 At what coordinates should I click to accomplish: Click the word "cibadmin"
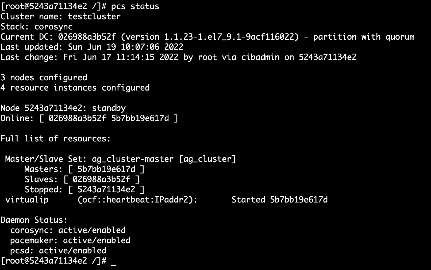coord(260,57)
